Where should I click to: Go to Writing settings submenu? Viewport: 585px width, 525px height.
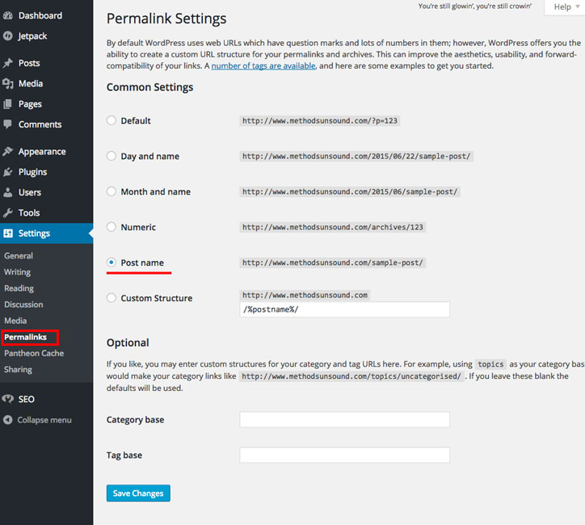coord(18,272)
